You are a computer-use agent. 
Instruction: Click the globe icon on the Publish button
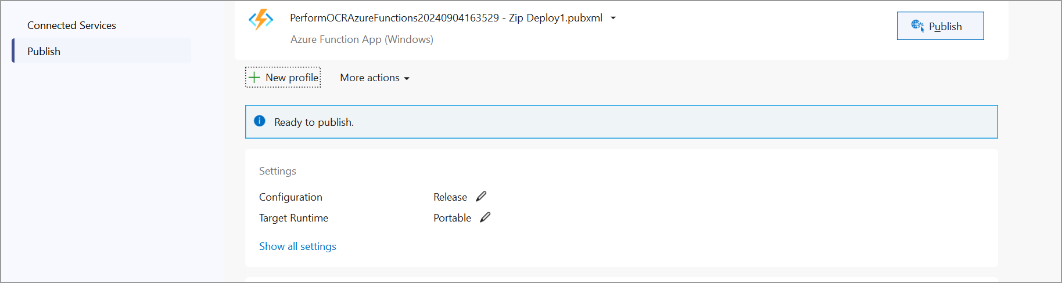click(917, 26)
